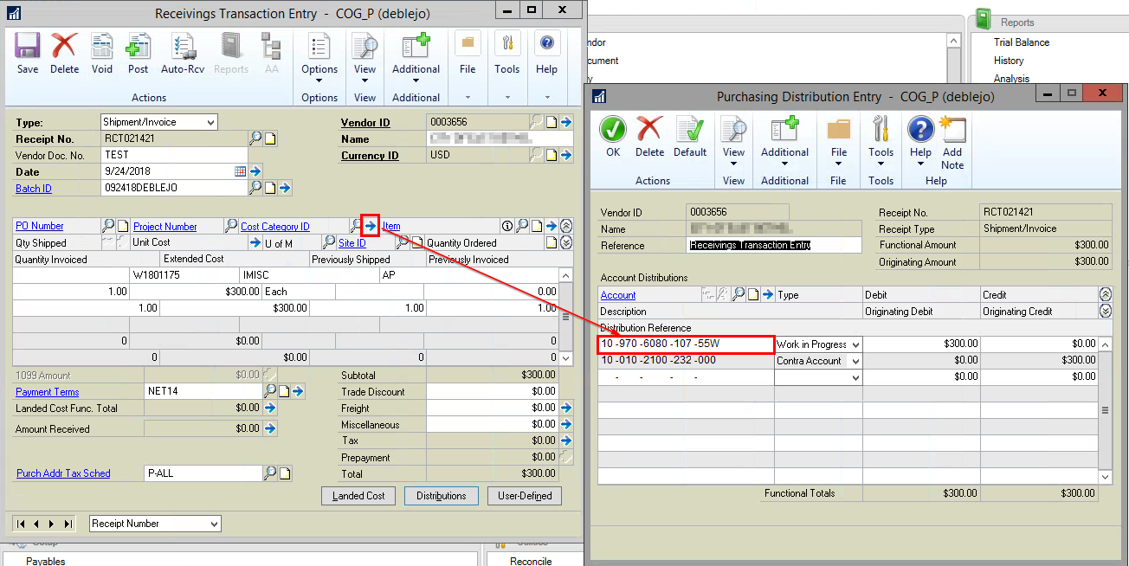Click the Void document icon
The height and width of the screenshot is (566, 1129).
102,53
